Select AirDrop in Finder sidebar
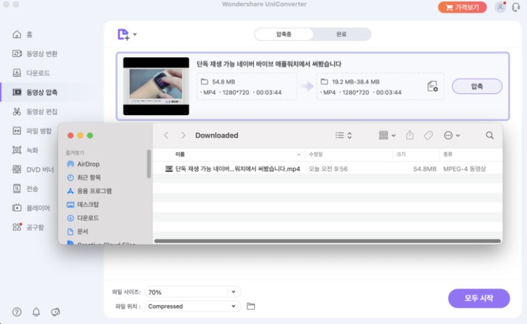 (83, 164)
